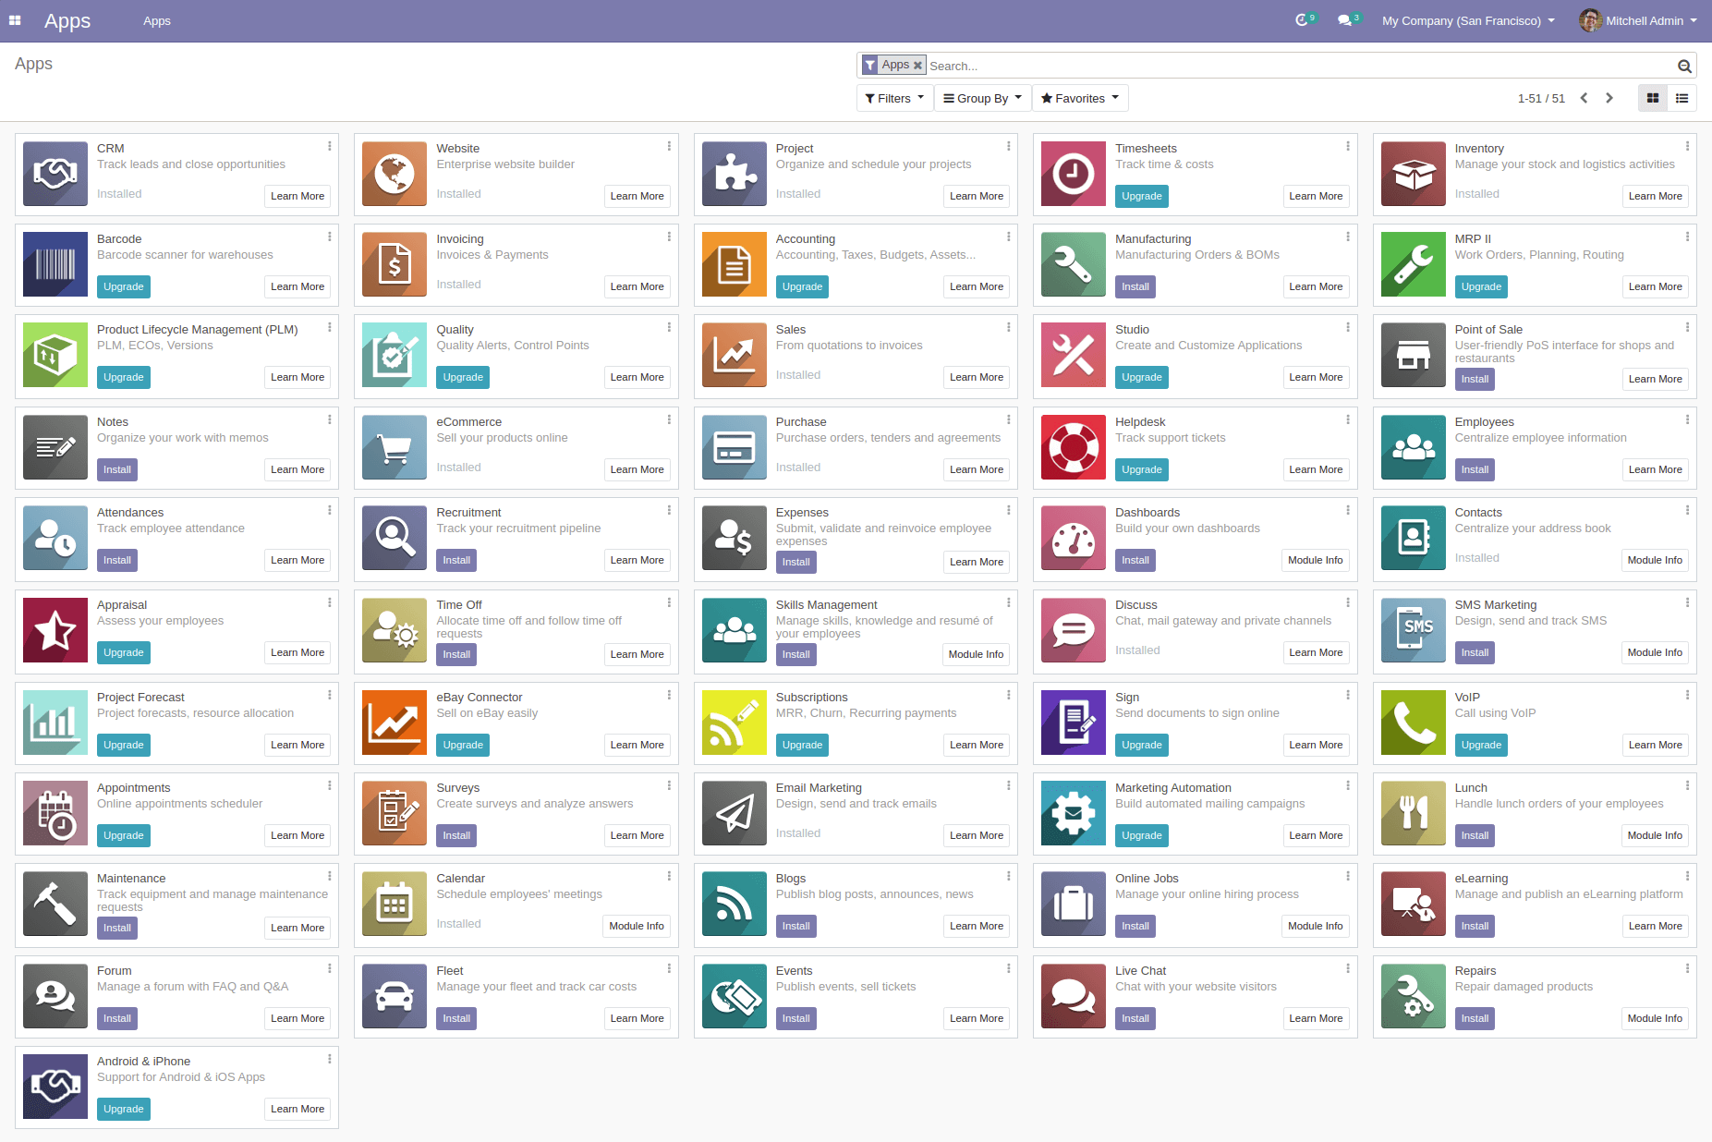The image size is (1712, 1142).
Task: Upgrade the Subscriptions app
Action: click(x=802, y=745)
